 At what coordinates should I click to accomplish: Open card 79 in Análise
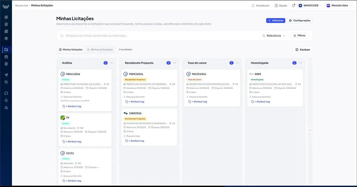[85, 130]
